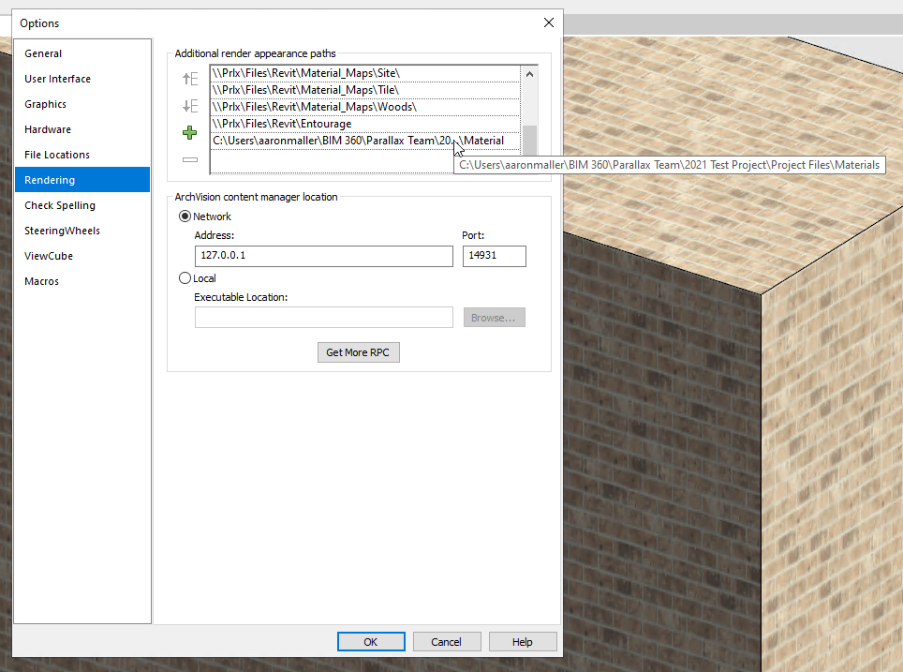Click the Cancel button
Image resolution: width=903 pixels, height=672 pixels.
446,642
